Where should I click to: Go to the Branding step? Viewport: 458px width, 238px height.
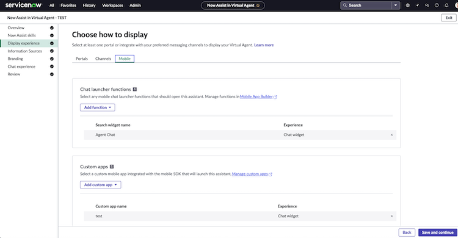(15, 59)
